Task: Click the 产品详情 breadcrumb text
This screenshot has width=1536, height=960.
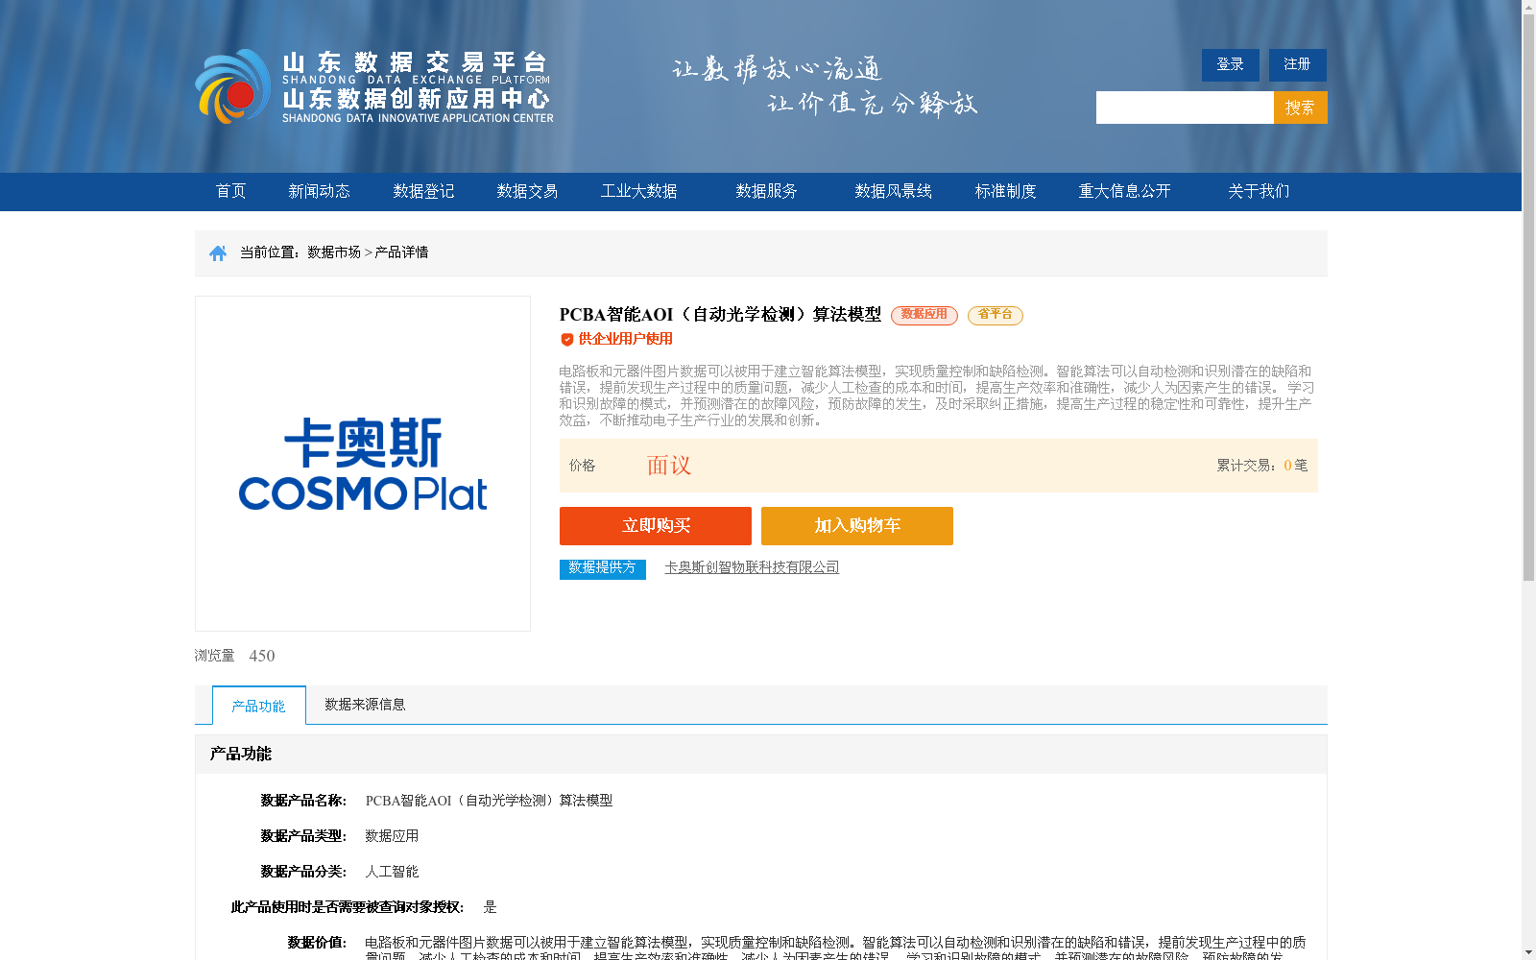Action: point(401,252)
